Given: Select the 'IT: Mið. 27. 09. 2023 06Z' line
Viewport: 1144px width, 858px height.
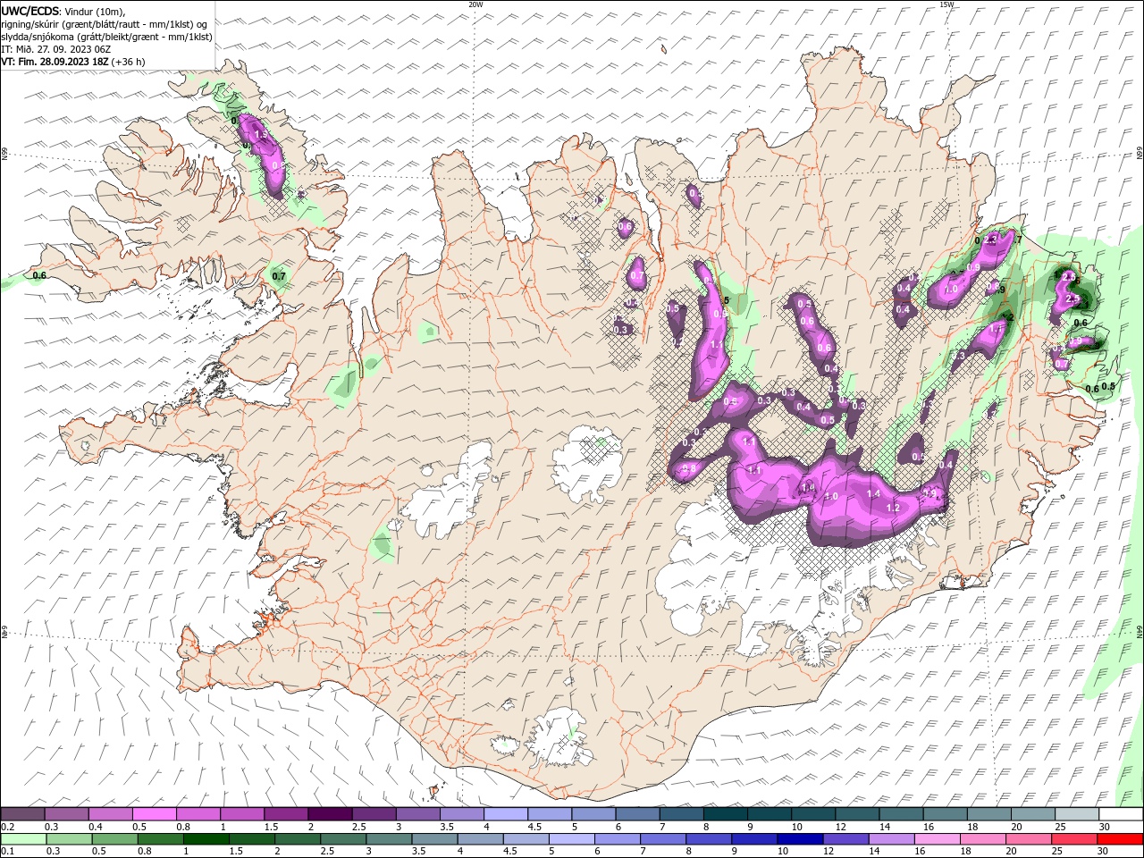Looking at the screenshot, I should click(x=56, y=49).
